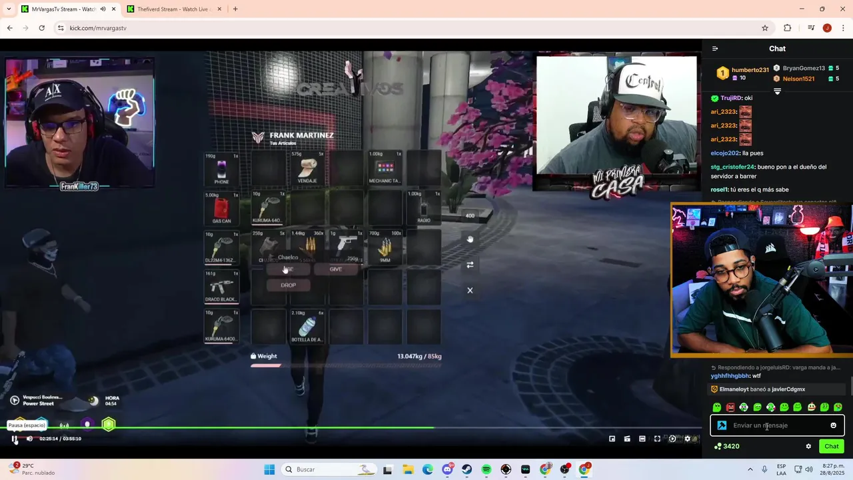Insert the first green blob emote

click(716, 407)
